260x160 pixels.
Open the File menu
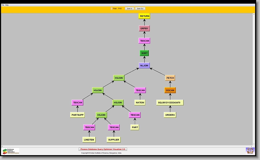point(3,5)
